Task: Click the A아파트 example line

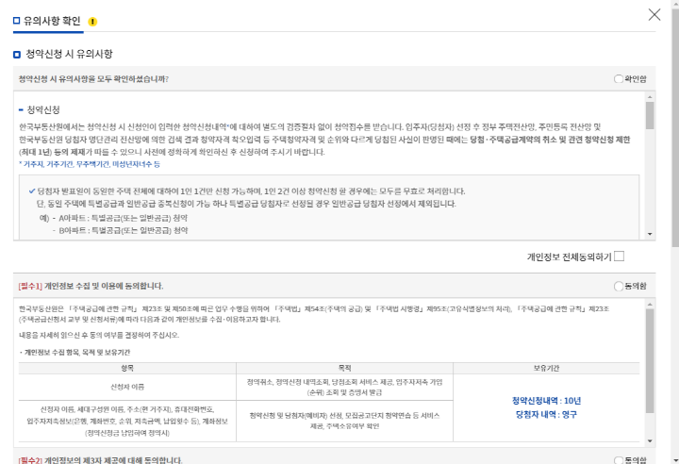Action: [123, 218]
